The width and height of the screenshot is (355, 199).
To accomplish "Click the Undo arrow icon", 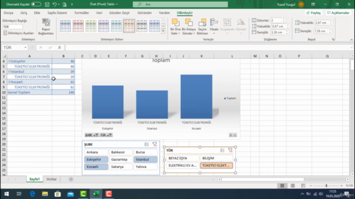I will click(54, 4).
